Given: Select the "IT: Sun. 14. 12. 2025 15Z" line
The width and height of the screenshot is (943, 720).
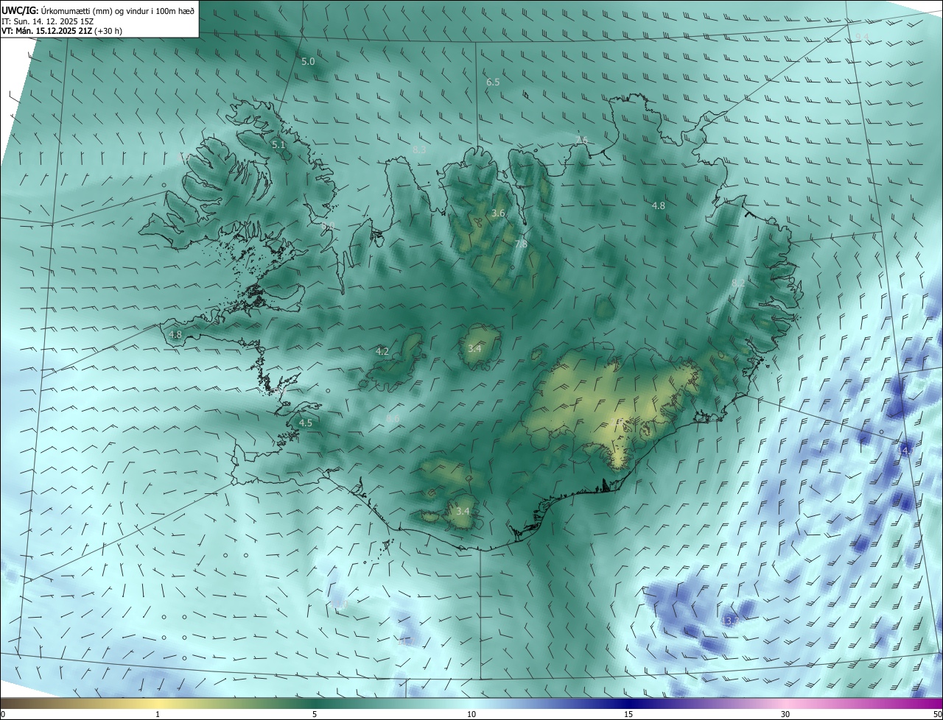Looking at the screenshot, I should click(51, 21).
